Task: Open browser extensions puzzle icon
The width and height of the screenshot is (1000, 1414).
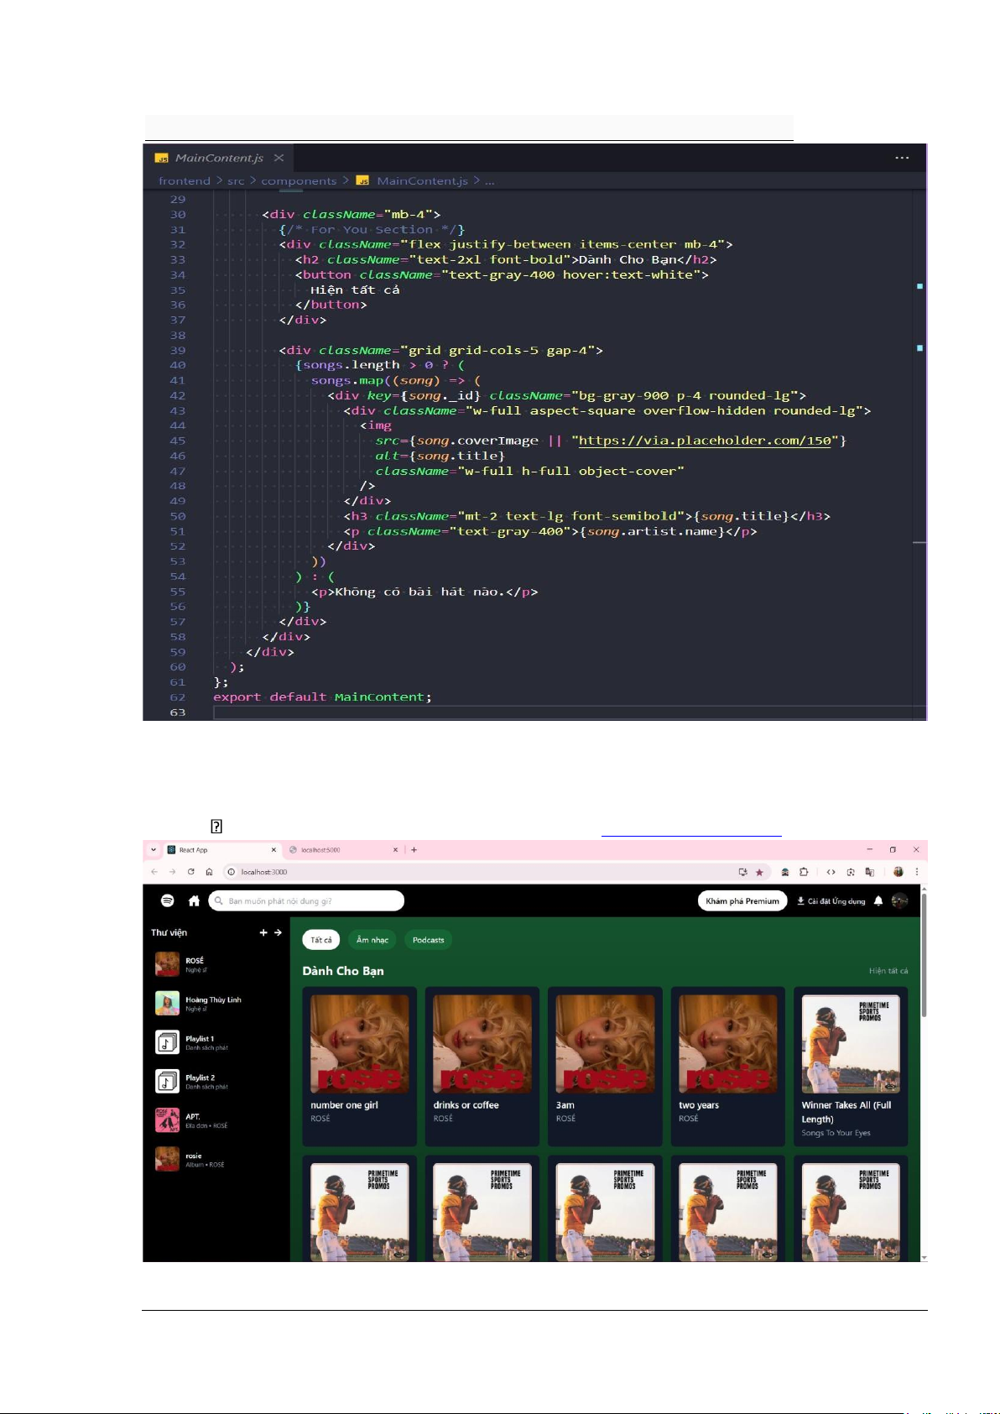Action: point(804,872)
